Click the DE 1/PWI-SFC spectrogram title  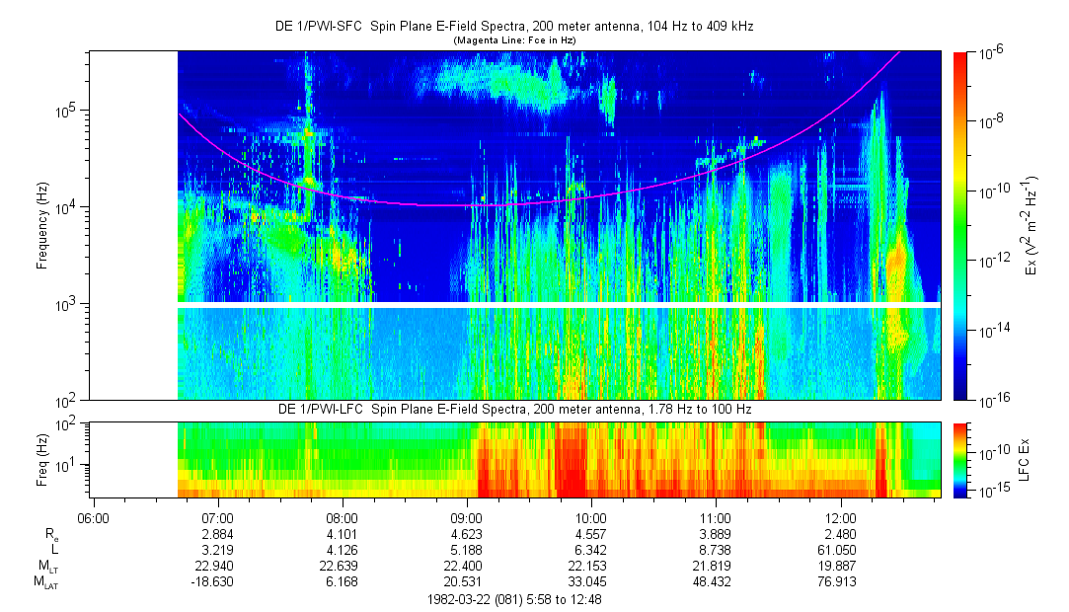click(x=513, y=27)
